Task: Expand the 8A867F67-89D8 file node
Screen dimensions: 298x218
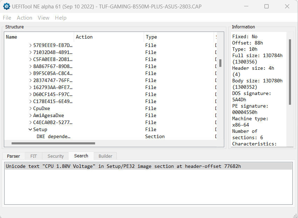Action: tap(30, 67)
